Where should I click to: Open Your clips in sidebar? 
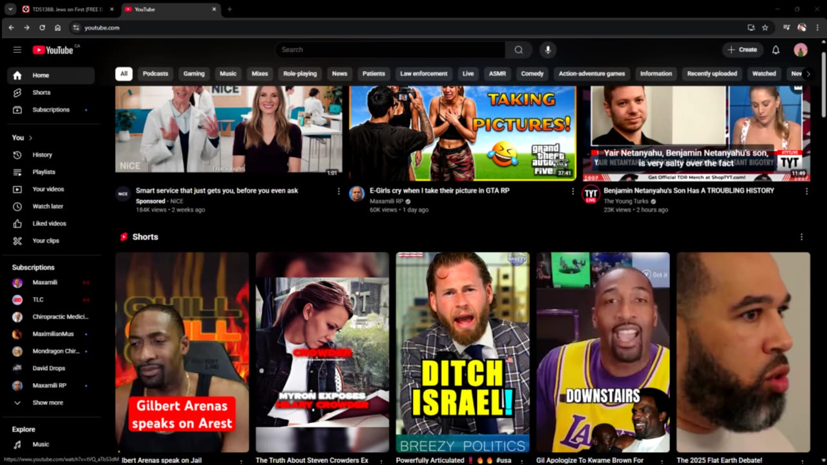51,240
